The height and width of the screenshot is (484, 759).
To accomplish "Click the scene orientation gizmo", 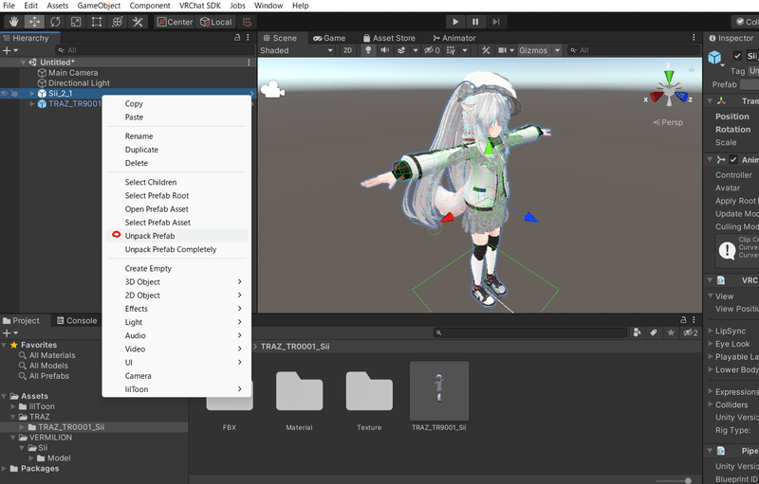I will 669,90.
